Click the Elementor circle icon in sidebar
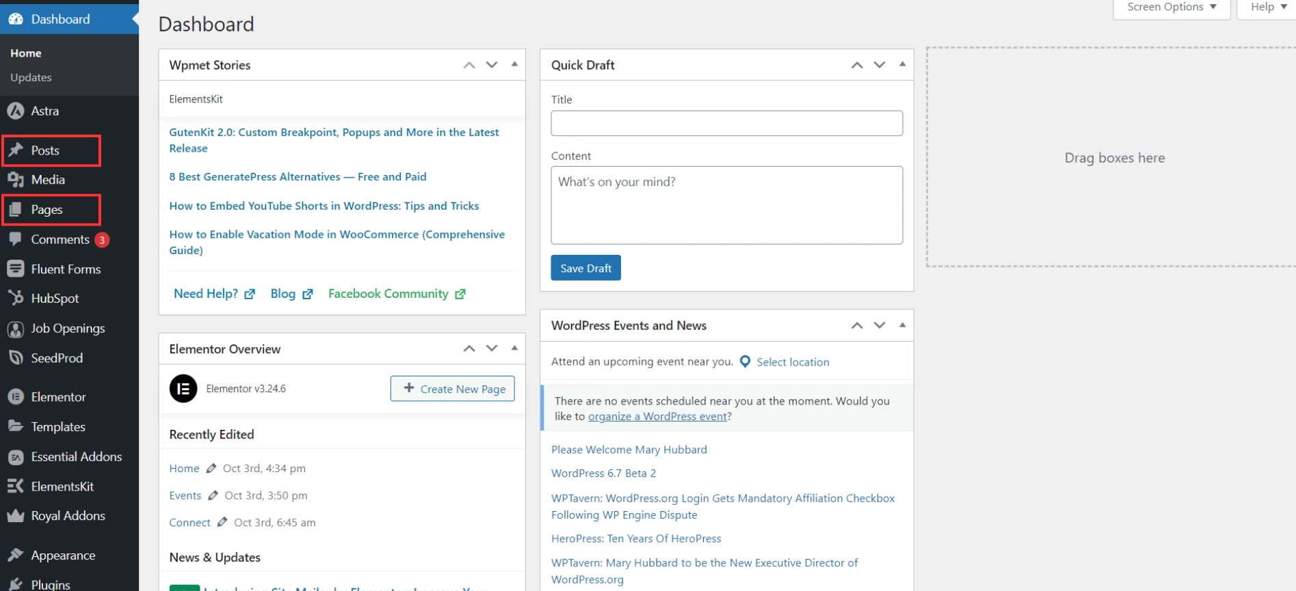1296x591 pixels. pyautogui.click(x=16, y=397)
